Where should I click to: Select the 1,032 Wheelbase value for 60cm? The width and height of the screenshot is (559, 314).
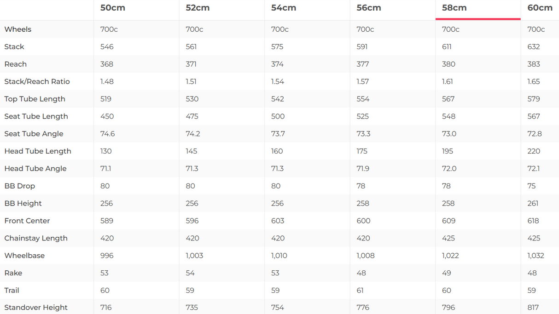pyautogui.click(x=536, y=256)
